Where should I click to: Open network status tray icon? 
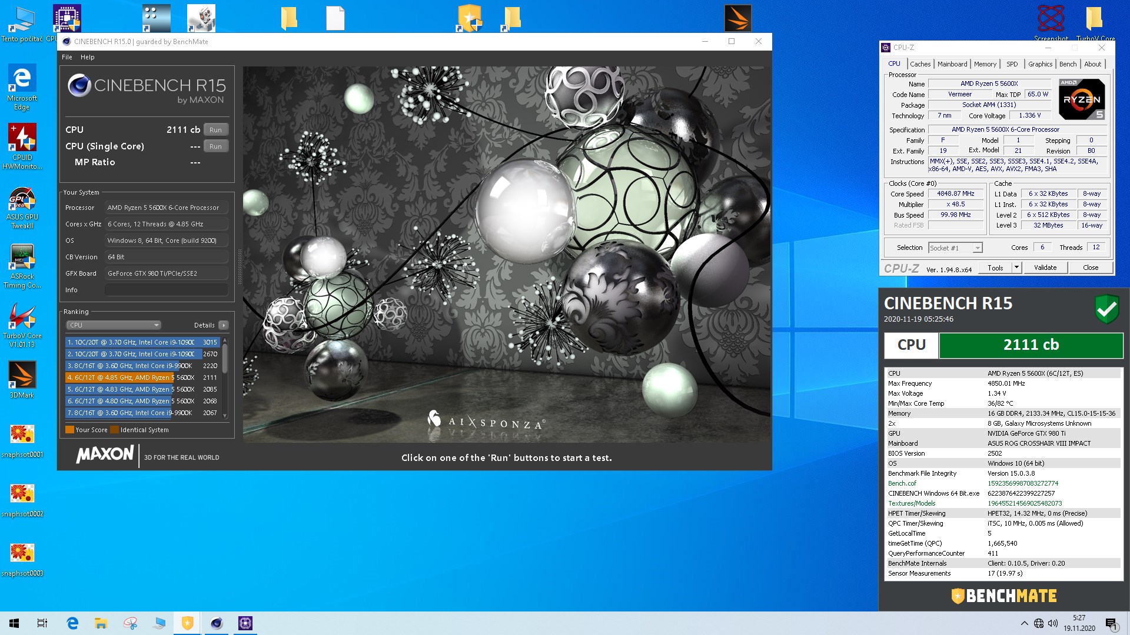coord(1039,623)
